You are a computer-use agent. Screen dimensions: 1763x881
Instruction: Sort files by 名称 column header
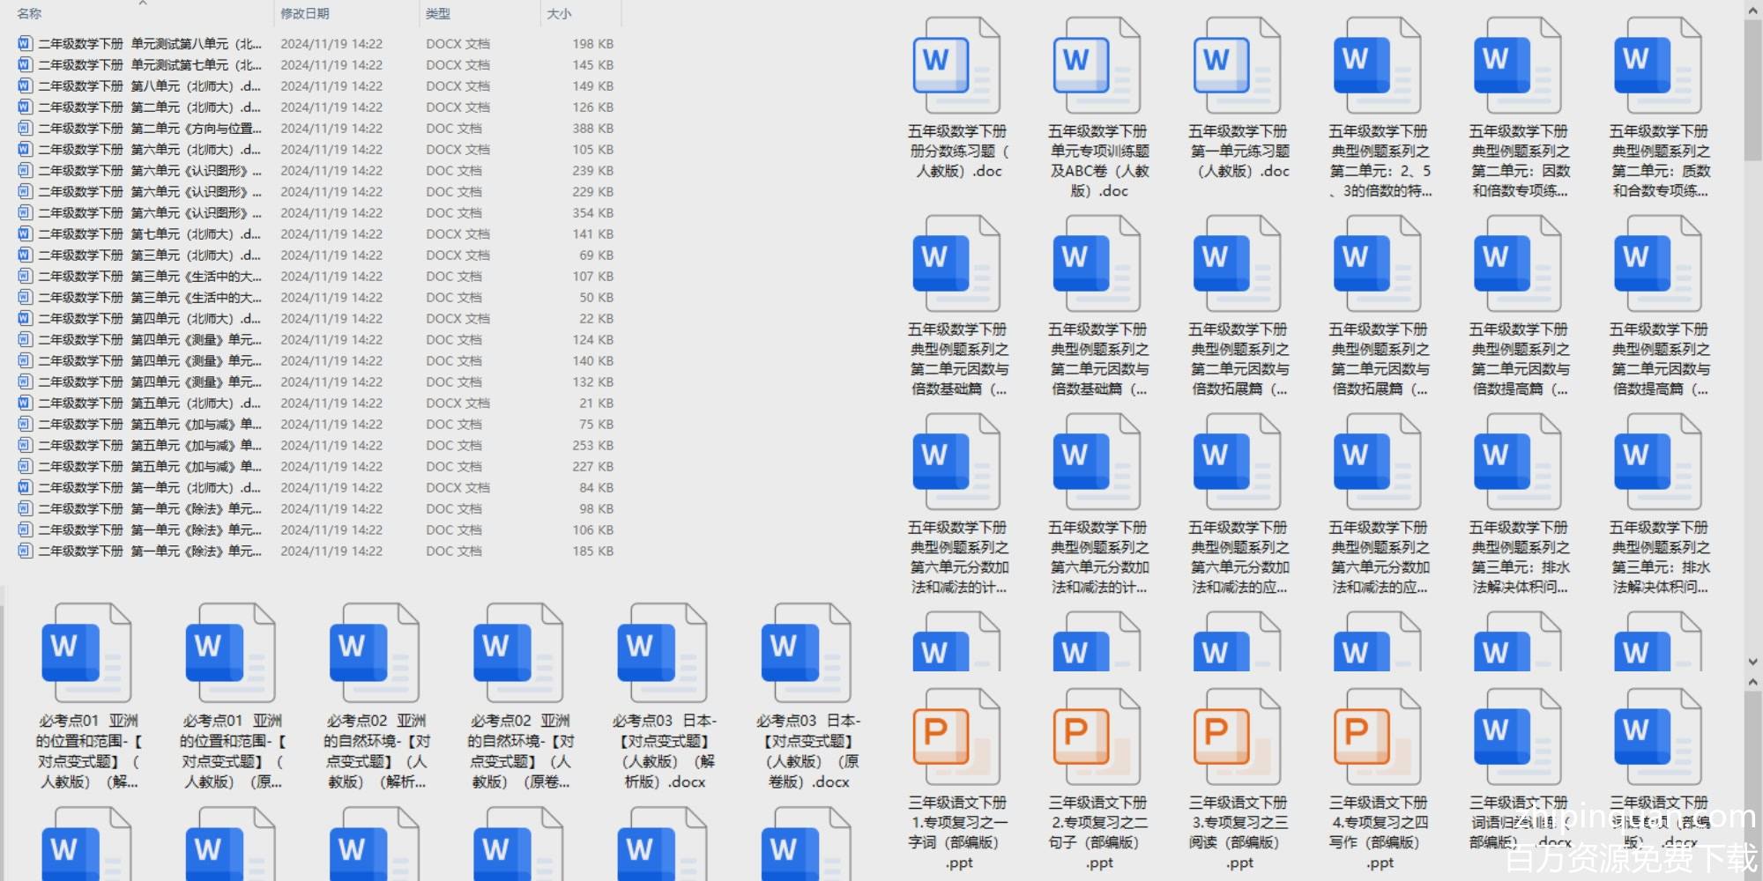(29, 14)
